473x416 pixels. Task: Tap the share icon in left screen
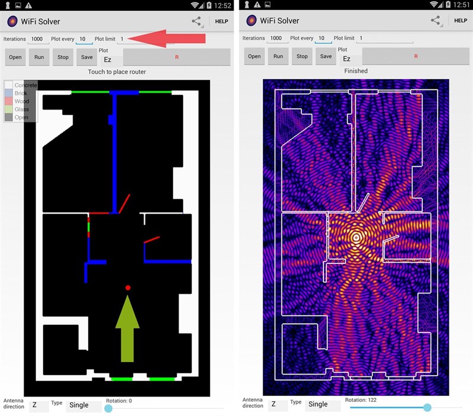(x=196, y=21)
